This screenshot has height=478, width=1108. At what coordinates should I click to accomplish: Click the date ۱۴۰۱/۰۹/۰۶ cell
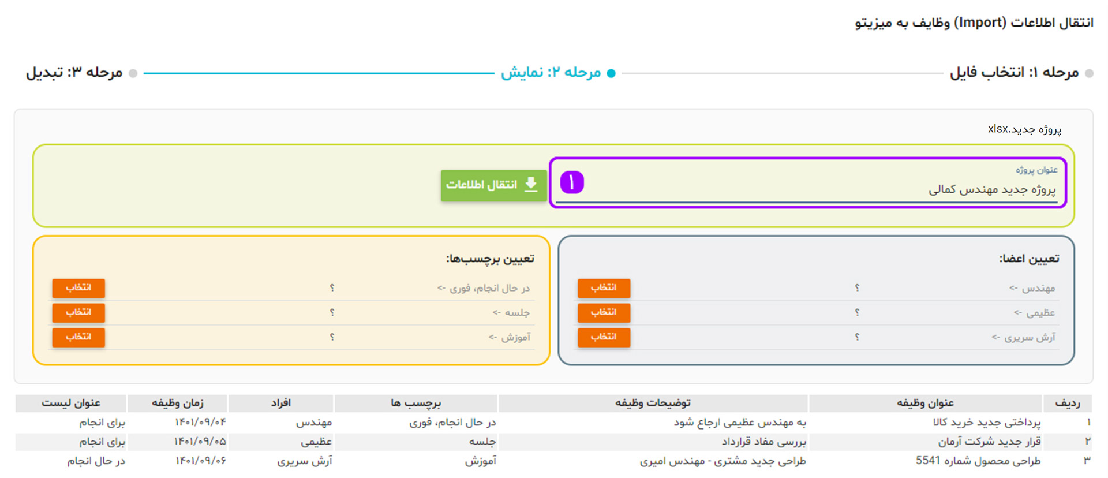pyautogui.click(x=200, y=461)
